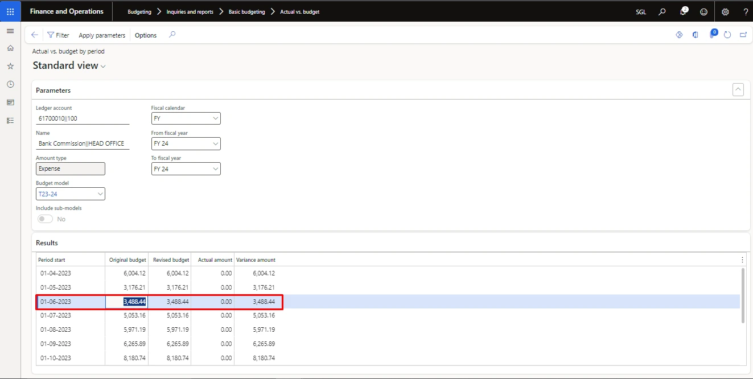Screen dimensions: 753x379
Task: Click original budget 3,176.21 cell
Action: [126, 287]
